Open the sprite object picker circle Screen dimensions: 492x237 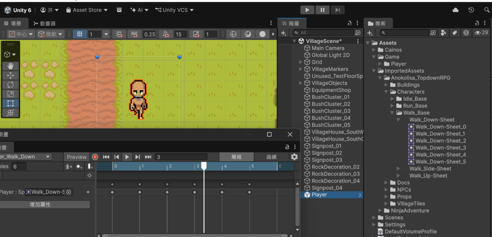[x=69, y=192]
